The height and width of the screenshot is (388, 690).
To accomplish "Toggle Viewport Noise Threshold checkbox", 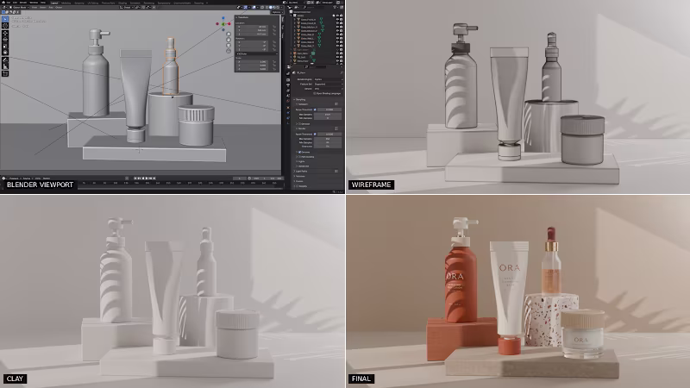I will tap(315, 110).
